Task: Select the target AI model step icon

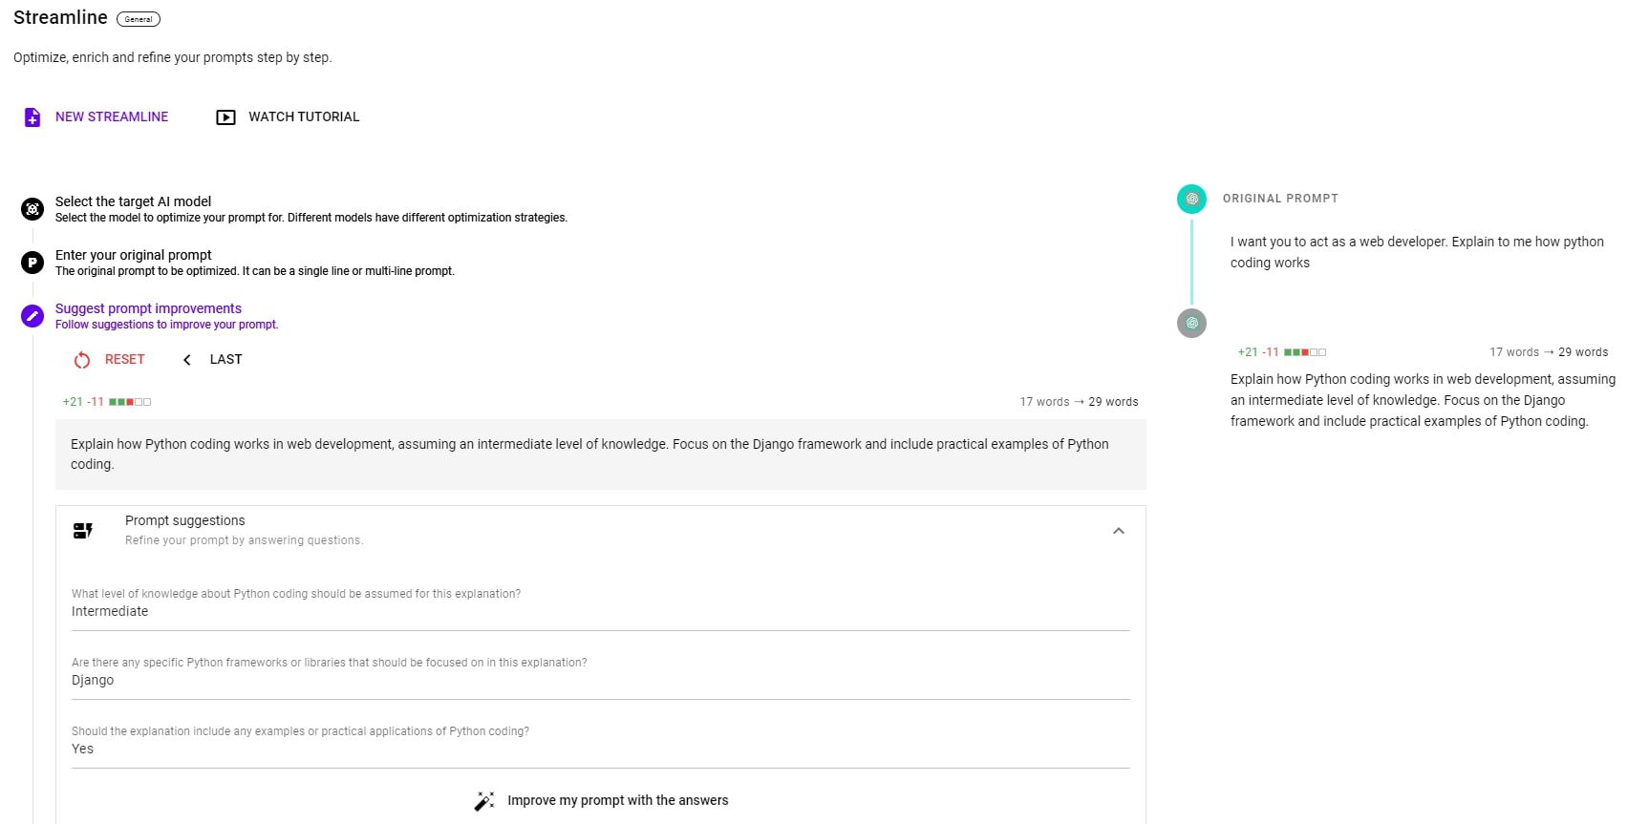Action: point(32,209)
